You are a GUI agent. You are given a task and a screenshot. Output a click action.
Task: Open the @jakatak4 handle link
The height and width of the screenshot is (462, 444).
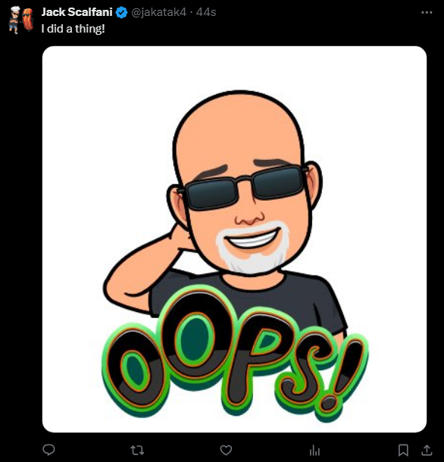pos(158,12)
